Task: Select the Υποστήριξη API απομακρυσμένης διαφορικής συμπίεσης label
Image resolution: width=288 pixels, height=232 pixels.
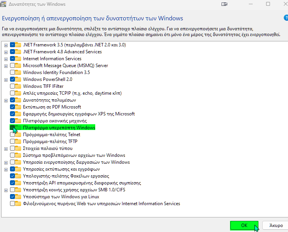Action: tap(82, 183)
